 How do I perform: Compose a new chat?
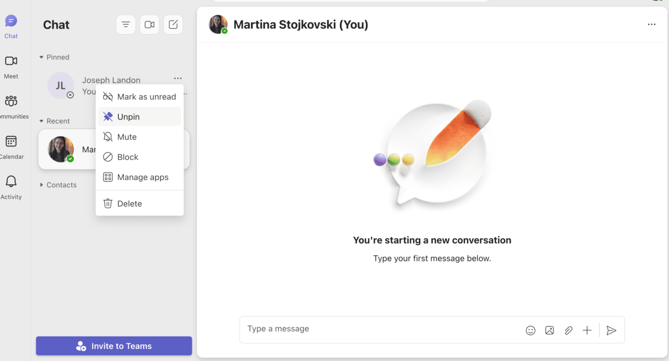click(x=173, y=25)
